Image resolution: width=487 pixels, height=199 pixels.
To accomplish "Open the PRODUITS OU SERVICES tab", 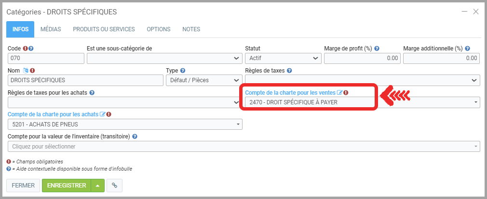I will coord(104,29).
